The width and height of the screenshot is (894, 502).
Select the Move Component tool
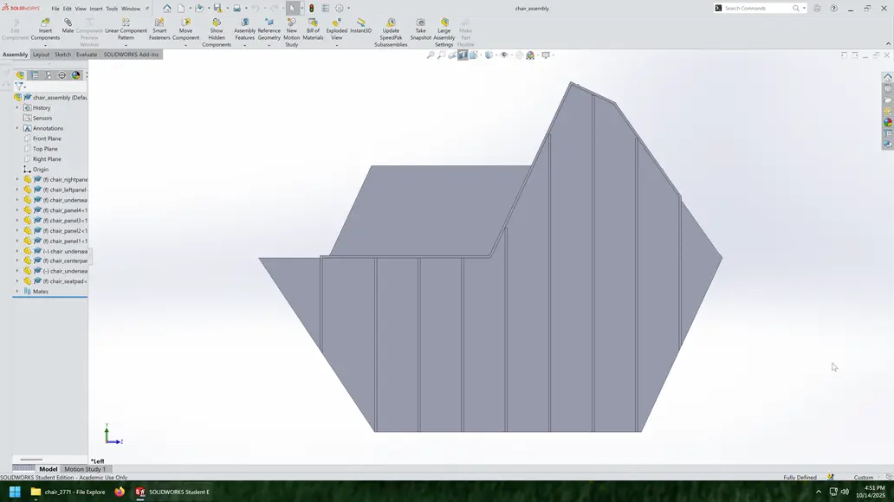point(185,27)
